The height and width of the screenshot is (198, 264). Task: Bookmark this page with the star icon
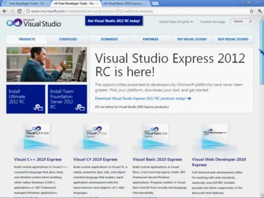[x=252, y=11]
